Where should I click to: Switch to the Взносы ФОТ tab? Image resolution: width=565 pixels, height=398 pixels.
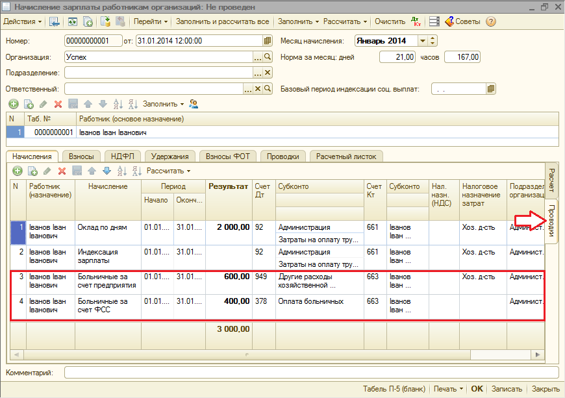pos(228,156)
